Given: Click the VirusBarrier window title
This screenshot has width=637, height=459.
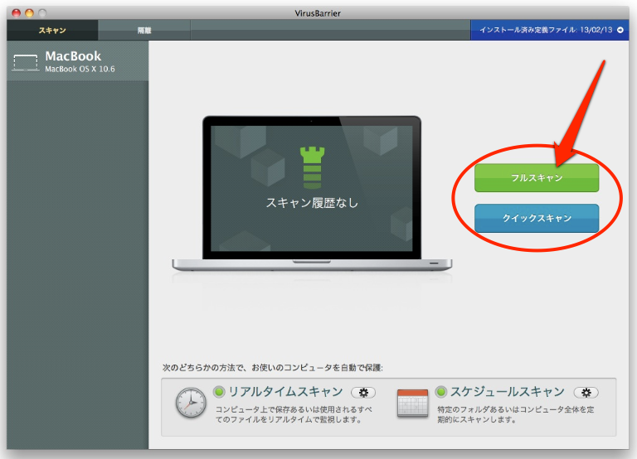Looking at the screenshot, I should 318,13.
